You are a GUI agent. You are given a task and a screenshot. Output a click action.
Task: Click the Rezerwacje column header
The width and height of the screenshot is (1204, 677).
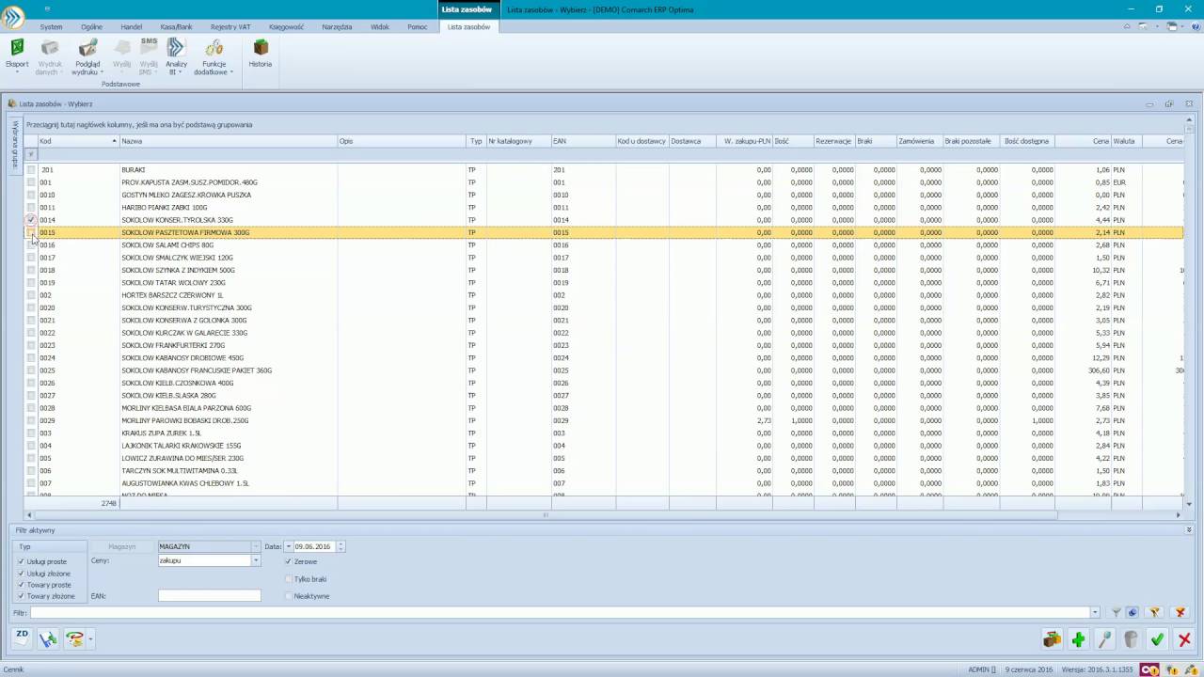(835, 141)
